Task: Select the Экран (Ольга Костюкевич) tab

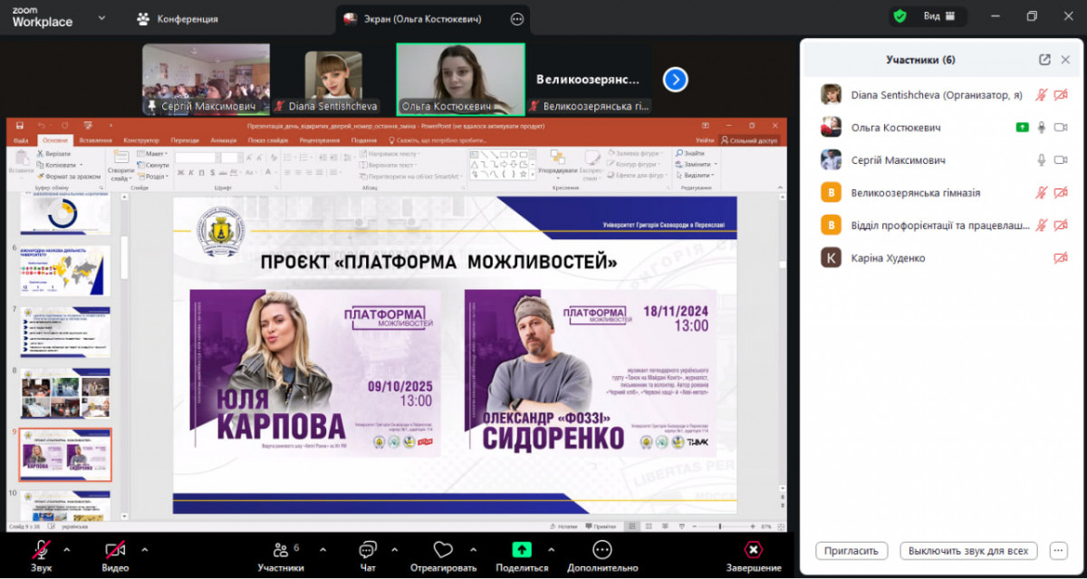Action: point(422,18)
